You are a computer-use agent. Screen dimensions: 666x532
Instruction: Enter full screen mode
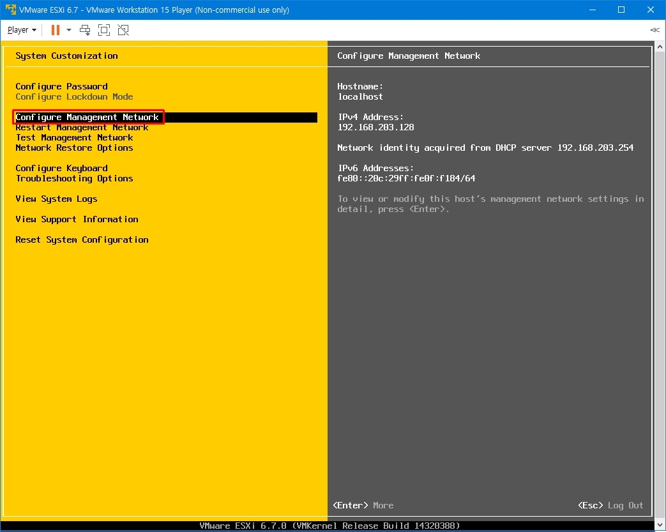tap(104, 30)
